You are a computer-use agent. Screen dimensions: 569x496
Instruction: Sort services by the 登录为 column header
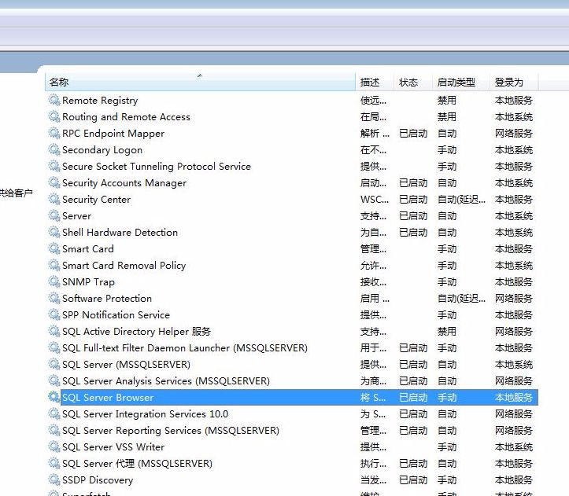tap(514, 82)
